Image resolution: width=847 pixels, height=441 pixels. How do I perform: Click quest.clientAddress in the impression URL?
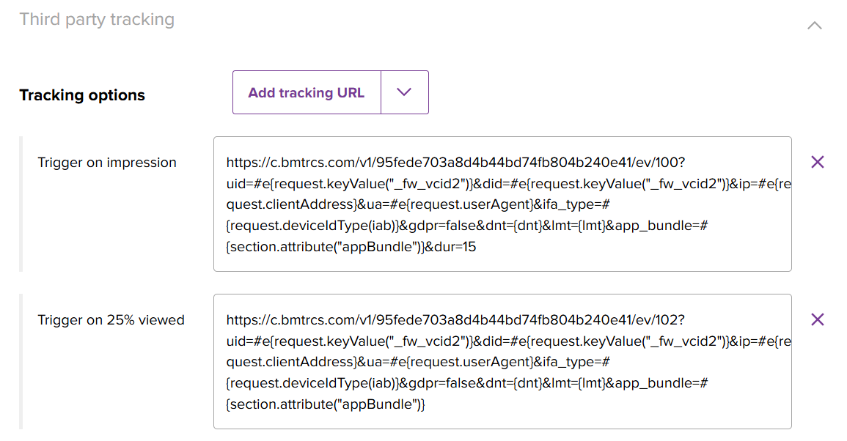click(290, 204)
